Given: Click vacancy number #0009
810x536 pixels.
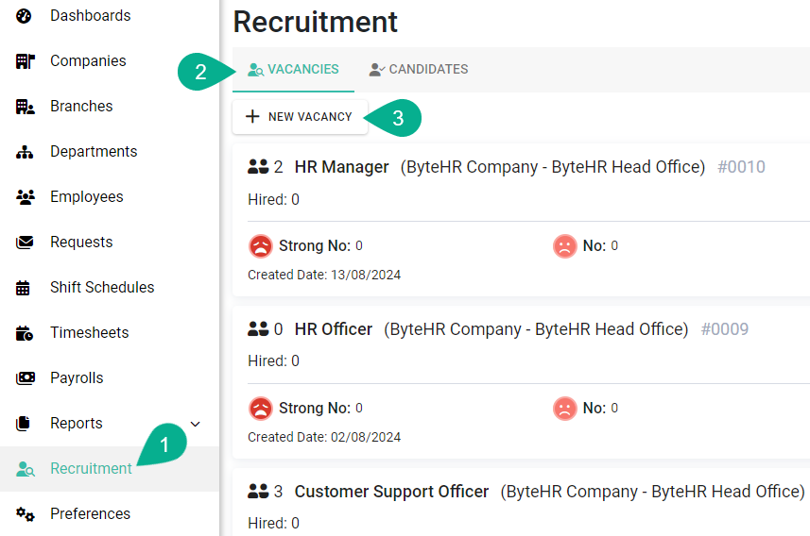Looking at the screenshot, I should point(725,329).
